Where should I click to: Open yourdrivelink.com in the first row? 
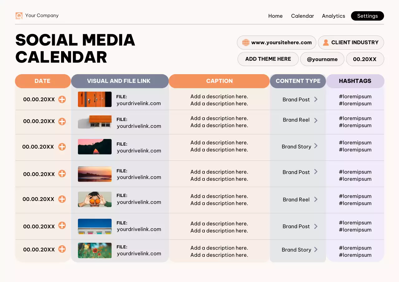pos(139,103)
